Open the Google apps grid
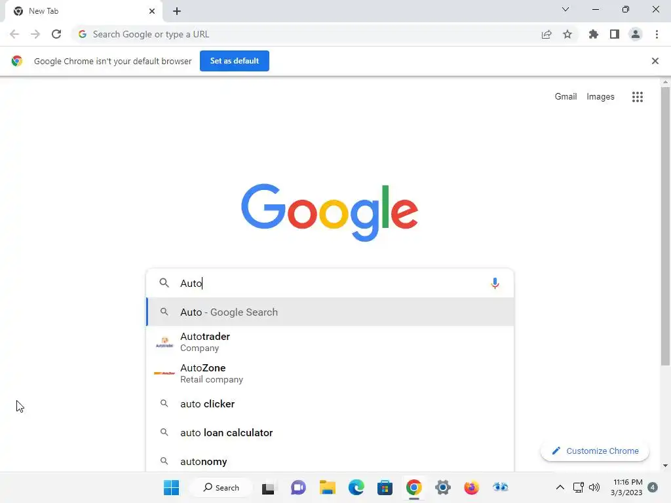The image size is (671, 503). (638, 97)
